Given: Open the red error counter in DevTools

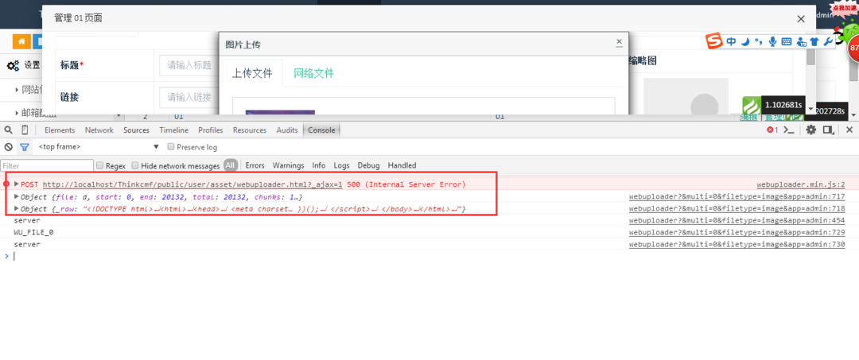Looking at the screenshot, I should point(772,130).
